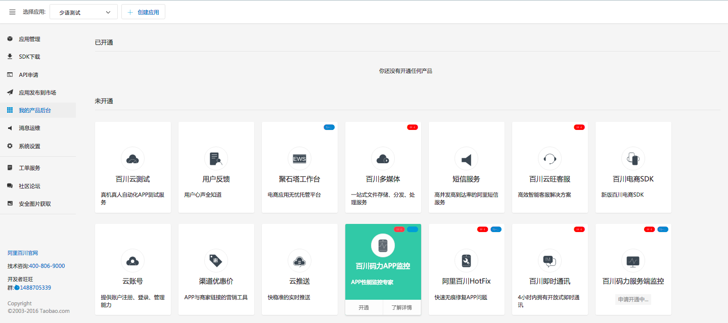The width and height of the screenshot is (728, 323).
Task: Click the 百川码力APP监控 phone monitor icon
Action: click(x=383, y=245)
